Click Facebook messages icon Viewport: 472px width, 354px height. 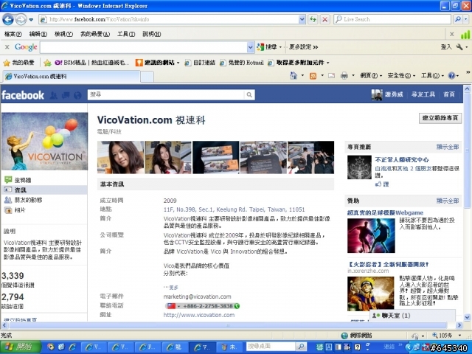(x=66, y=95)
